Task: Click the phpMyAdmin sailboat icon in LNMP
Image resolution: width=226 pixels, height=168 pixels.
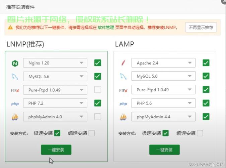Action: tap(15, 117)
